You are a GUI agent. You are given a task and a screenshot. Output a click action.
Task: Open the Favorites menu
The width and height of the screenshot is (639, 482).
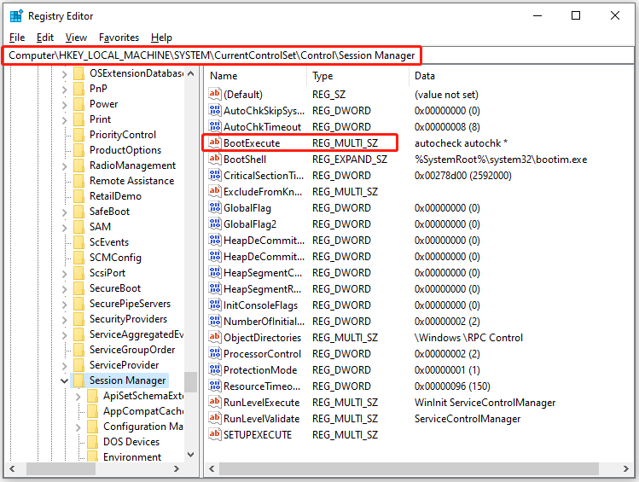click(x=119, y=38)
